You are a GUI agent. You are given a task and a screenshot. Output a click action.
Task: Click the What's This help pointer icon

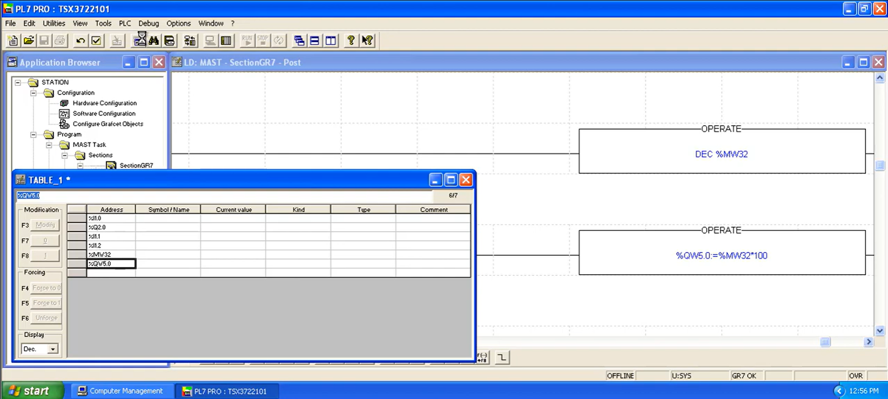coord(367,40)
